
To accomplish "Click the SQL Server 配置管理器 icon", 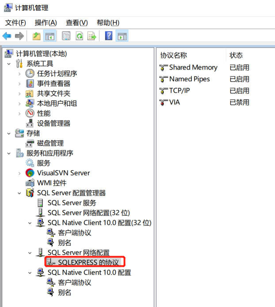I will click(30, 193).
